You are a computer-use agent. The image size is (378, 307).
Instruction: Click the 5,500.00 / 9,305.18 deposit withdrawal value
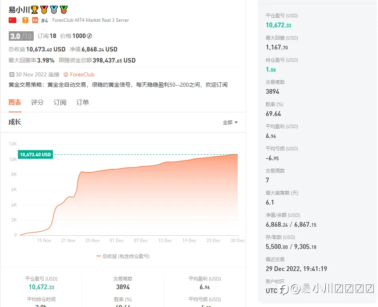click(x=291, y=246)
